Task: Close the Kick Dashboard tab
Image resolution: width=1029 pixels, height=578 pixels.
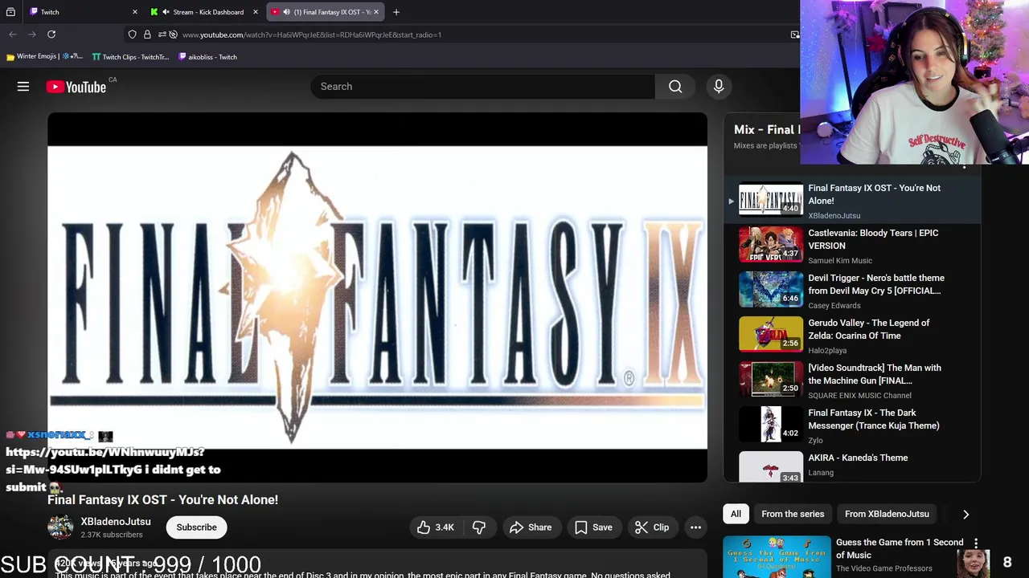Action: tap(255, 12)
